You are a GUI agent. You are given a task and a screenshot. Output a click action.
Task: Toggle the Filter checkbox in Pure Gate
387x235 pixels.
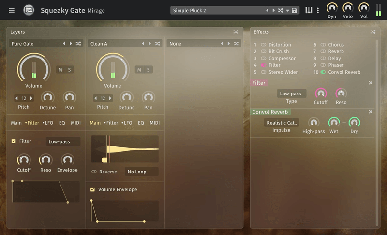click(14, 141)
